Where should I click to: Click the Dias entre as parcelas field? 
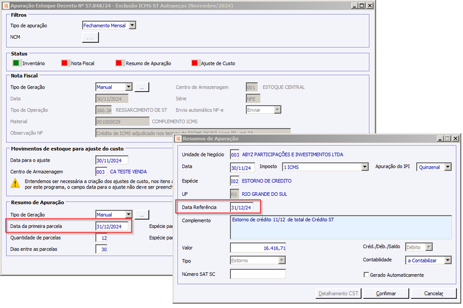(101, 249)
